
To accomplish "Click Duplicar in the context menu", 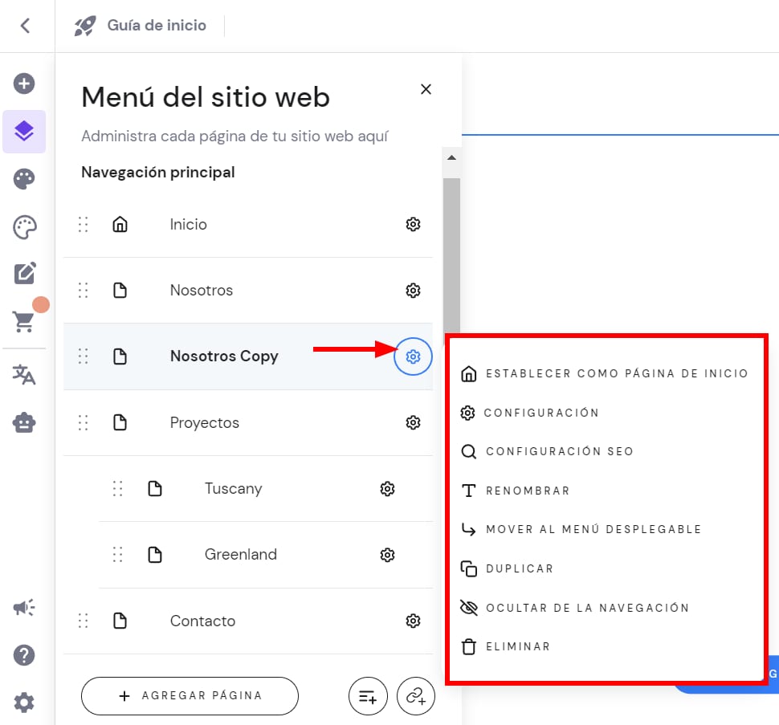I will (520, 568).
